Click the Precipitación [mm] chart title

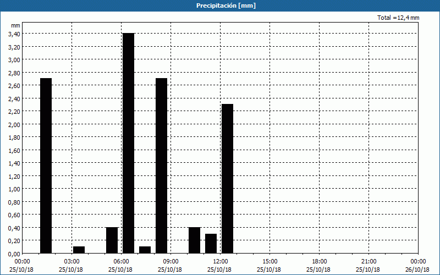coord(226,5)
